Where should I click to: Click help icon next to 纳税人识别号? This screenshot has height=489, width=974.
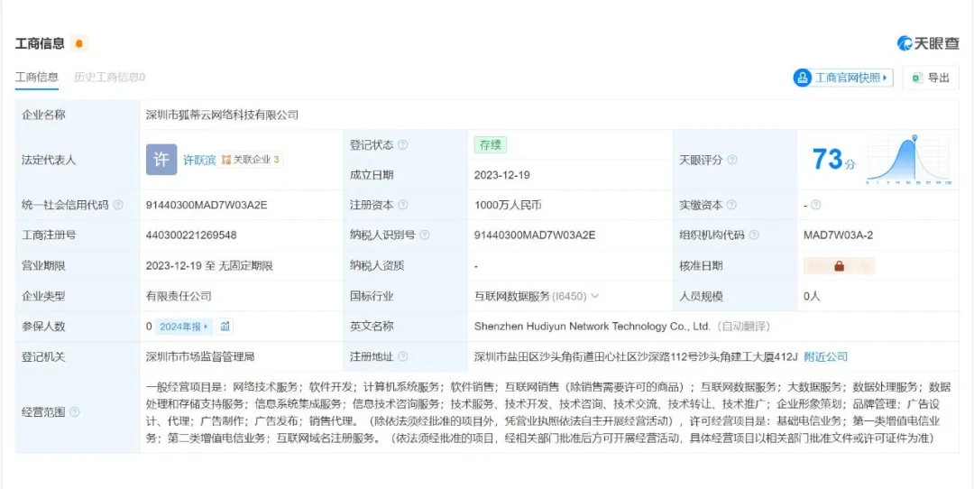pyautogui.click(x=424, y=235)
